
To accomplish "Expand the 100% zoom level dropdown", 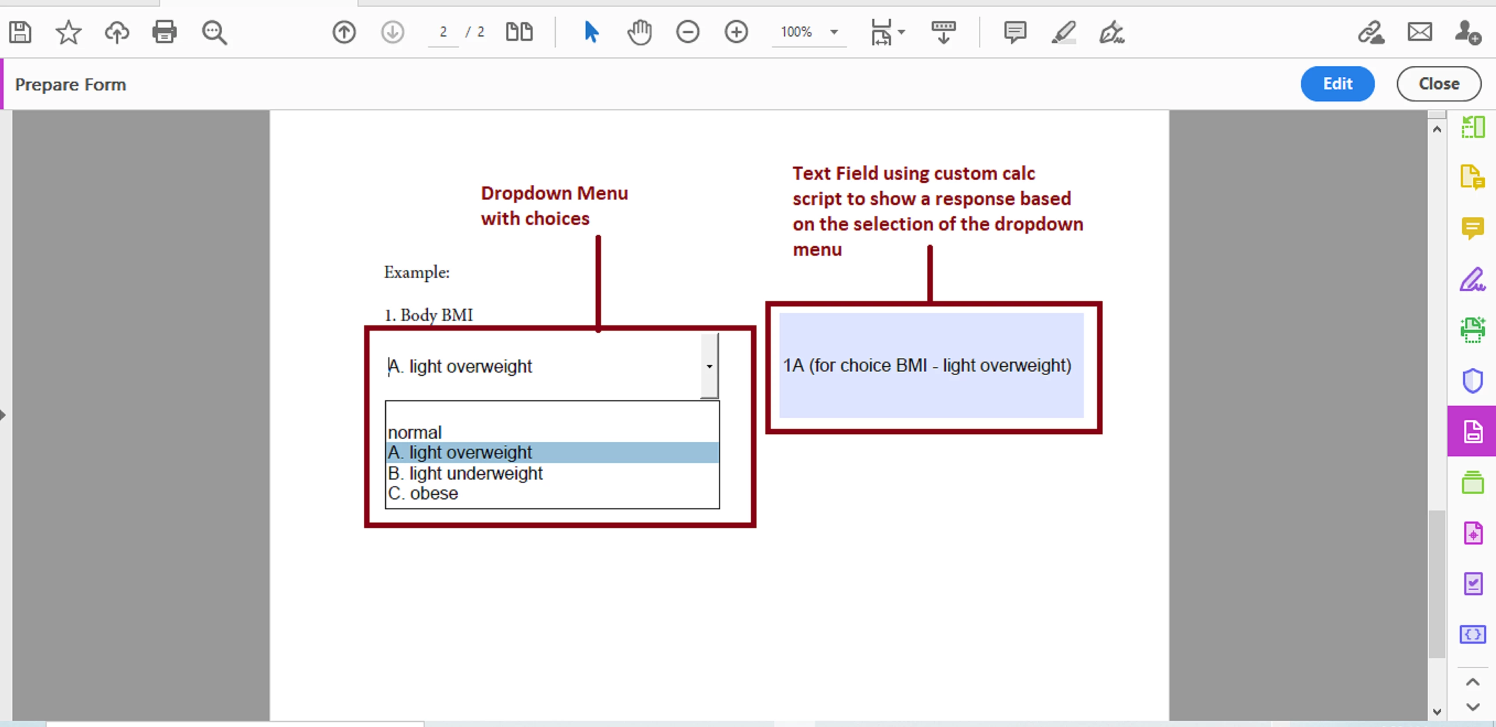I will click(834, 32).
